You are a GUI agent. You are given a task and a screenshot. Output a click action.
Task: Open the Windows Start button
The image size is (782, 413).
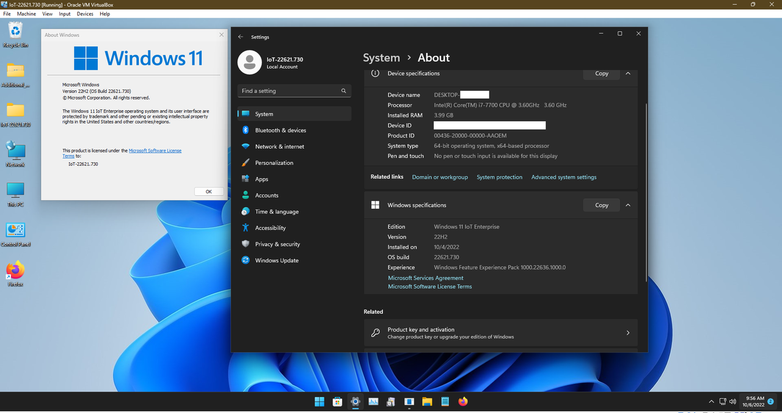coord(320,401)
